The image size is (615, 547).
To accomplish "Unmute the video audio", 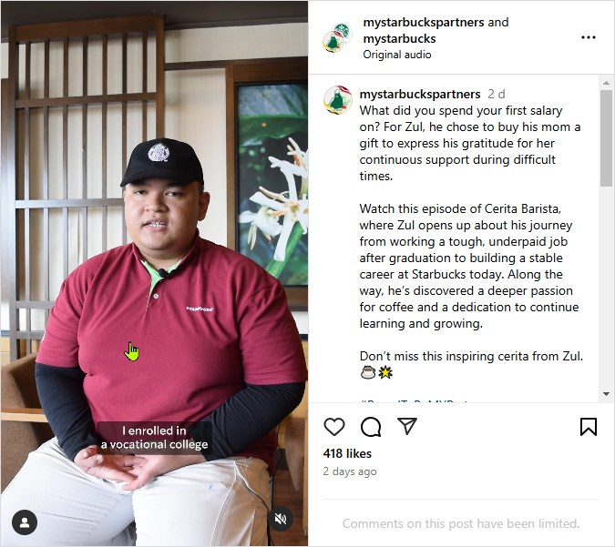I will click(281, 519).
